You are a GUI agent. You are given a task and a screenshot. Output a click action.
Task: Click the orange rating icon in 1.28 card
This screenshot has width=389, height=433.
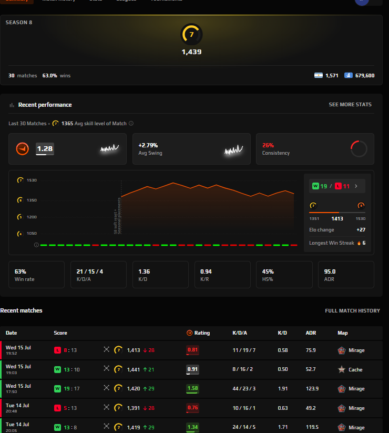[x=23, y=149]
